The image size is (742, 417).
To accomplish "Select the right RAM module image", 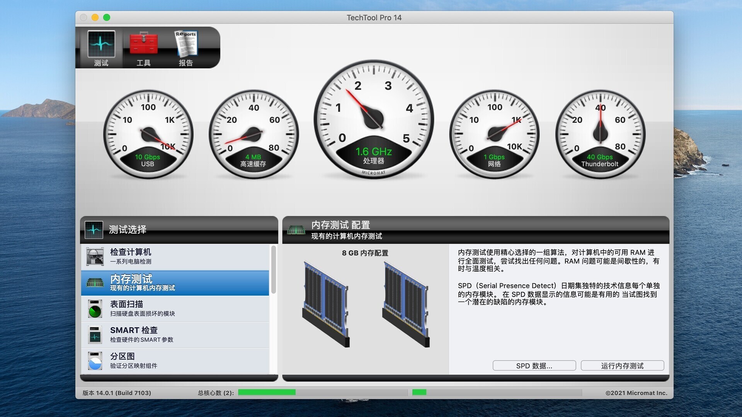I will coord(406,304).
